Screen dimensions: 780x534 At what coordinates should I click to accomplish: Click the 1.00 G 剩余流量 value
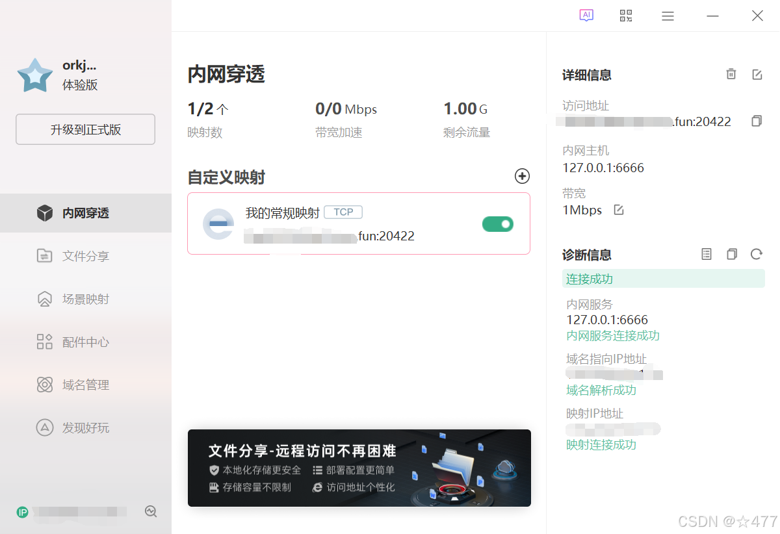click(465, 108)
